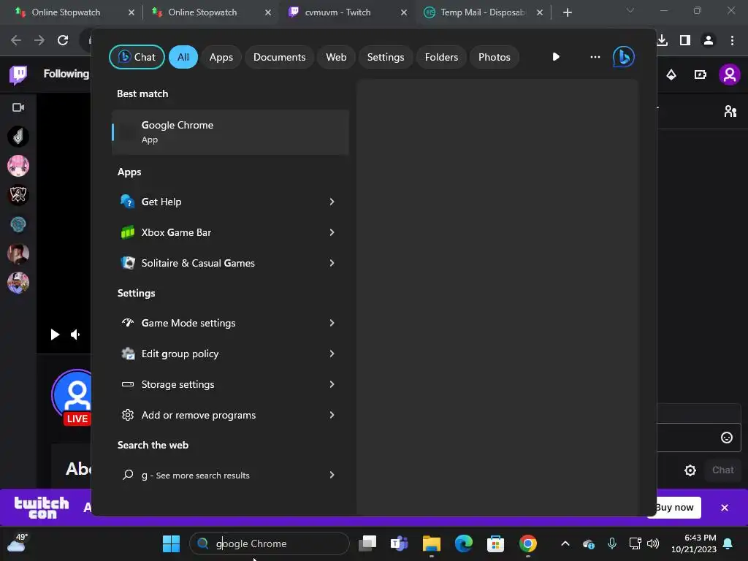Expand Solitaire & Casual Games chevron

pos(332,263)
